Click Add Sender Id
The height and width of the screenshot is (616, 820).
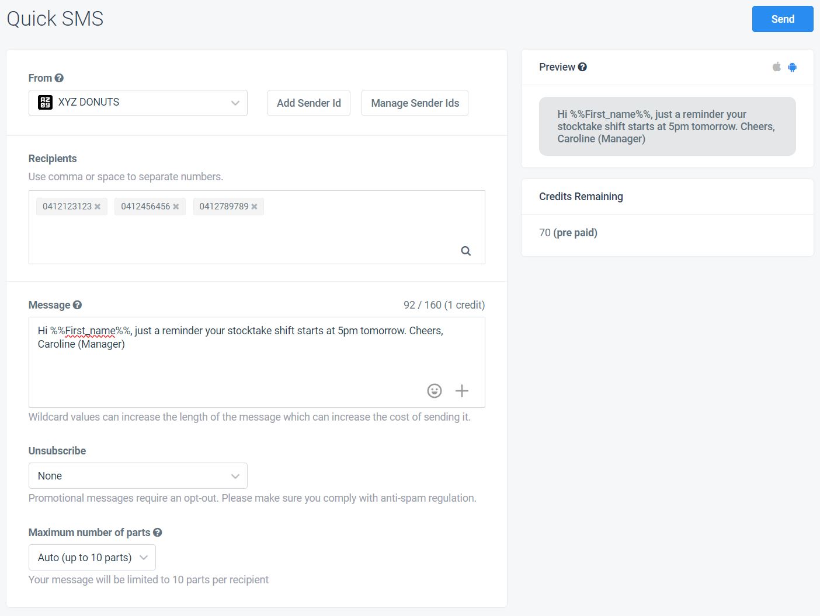click(x=308, y=103)
